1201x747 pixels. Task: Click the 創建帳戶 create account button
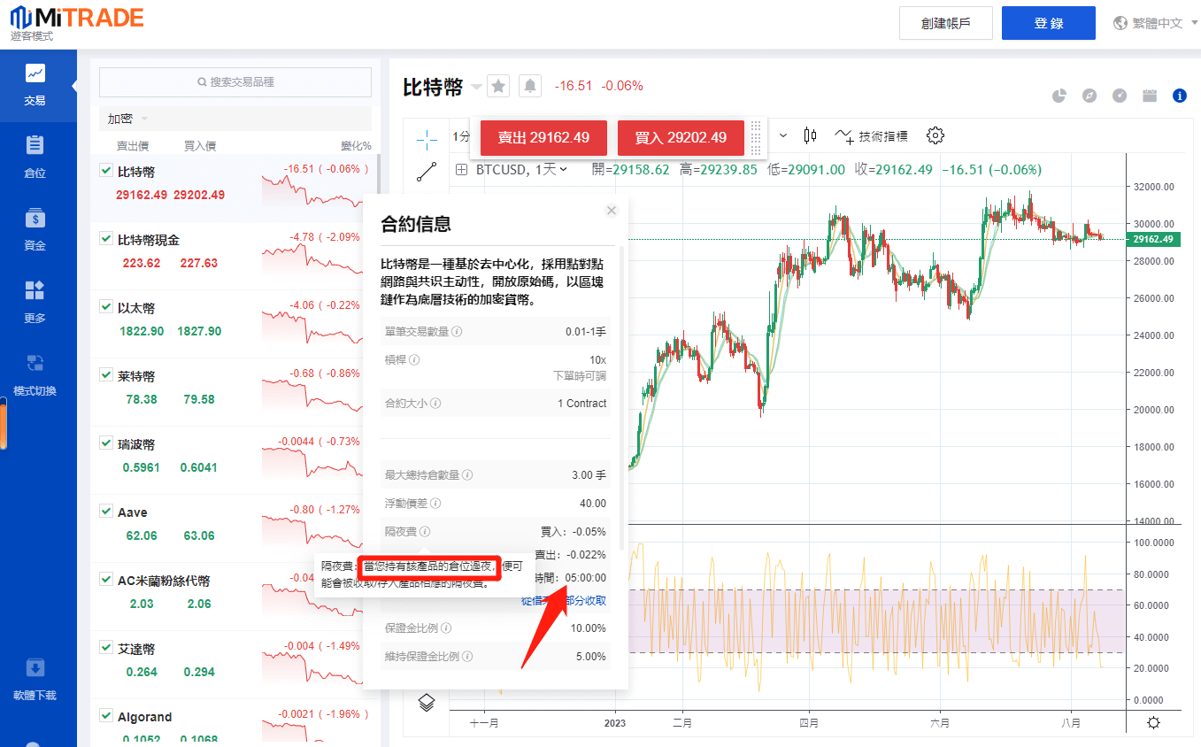pos(945,23)
